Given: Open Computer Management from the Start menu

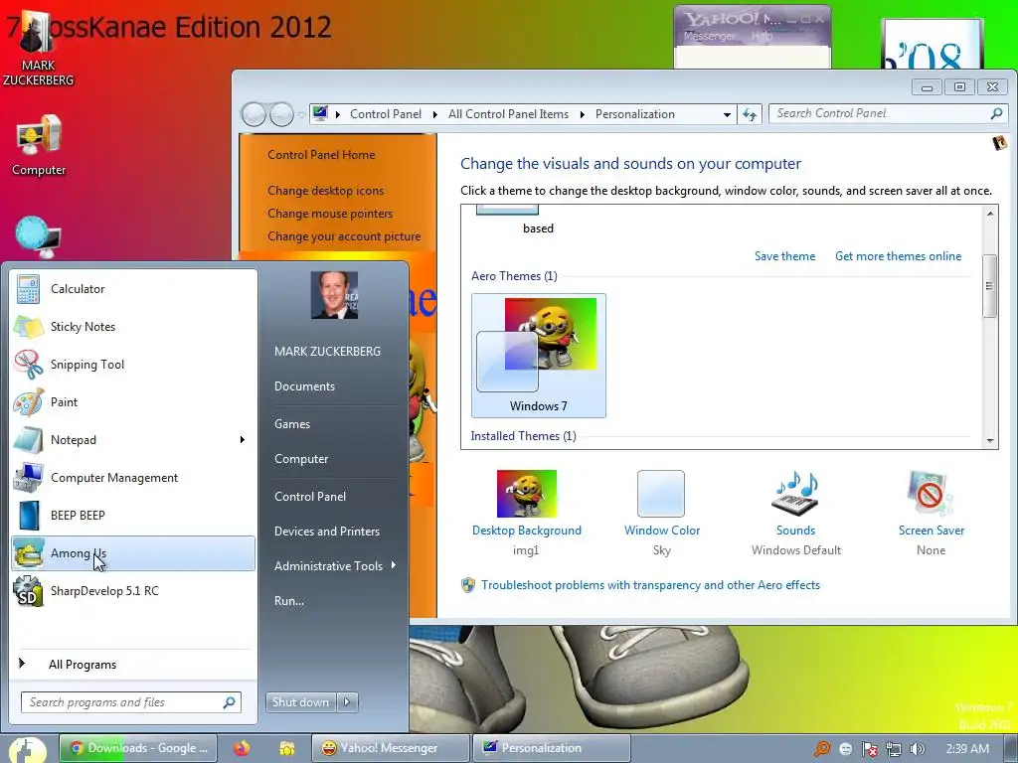Looking at the screenshot, I should pos(134,478).
